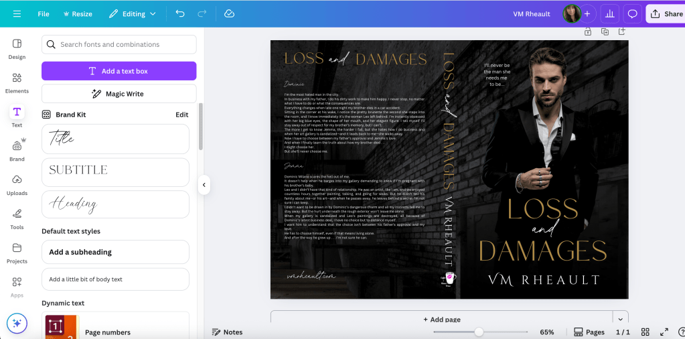This screenshot has width=685, height=339.
Task: Click the zoom level slider
Action: (x=479, y=332)
